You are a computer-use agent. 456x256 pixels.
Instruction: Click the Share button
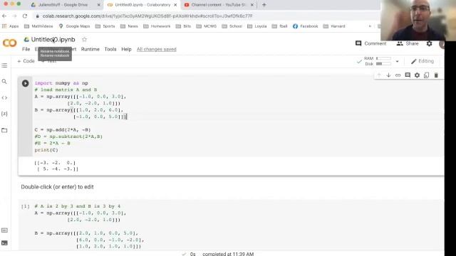[407, 43]
